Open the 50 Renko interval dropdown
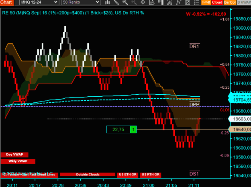This screenshot has width=251, height=187. click(81, 2)
